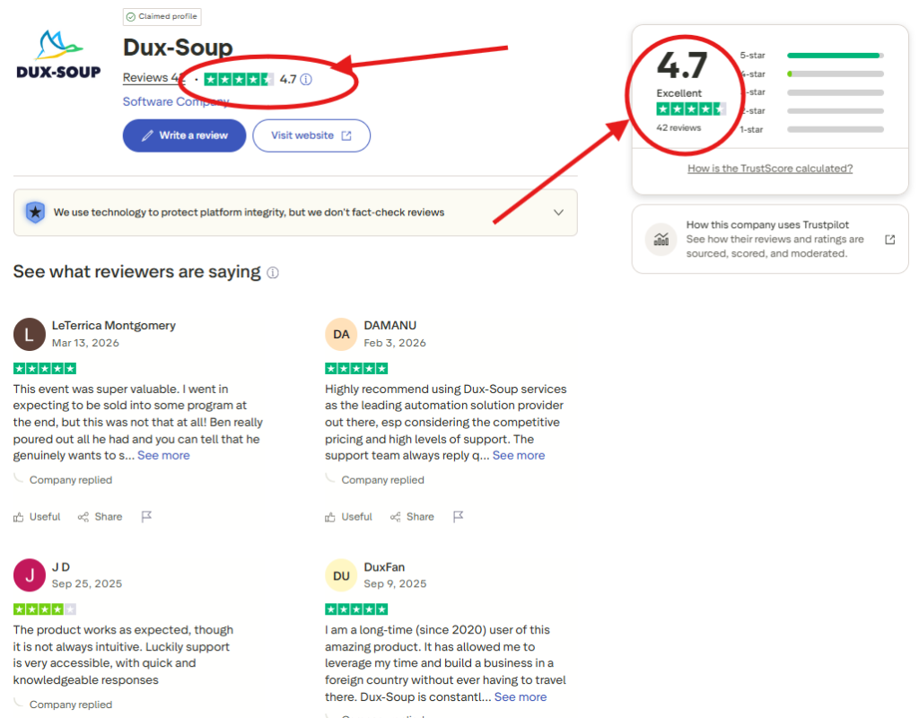Expand the platform integrity banner chevron
The width and height of the screenshot is (919, 718).
click(x=558, y=213)
